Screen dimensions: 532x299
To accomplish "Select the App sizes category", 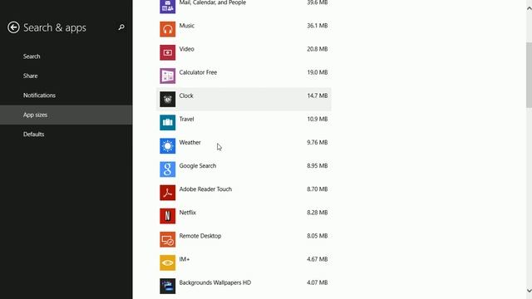I will coord(66,115).
